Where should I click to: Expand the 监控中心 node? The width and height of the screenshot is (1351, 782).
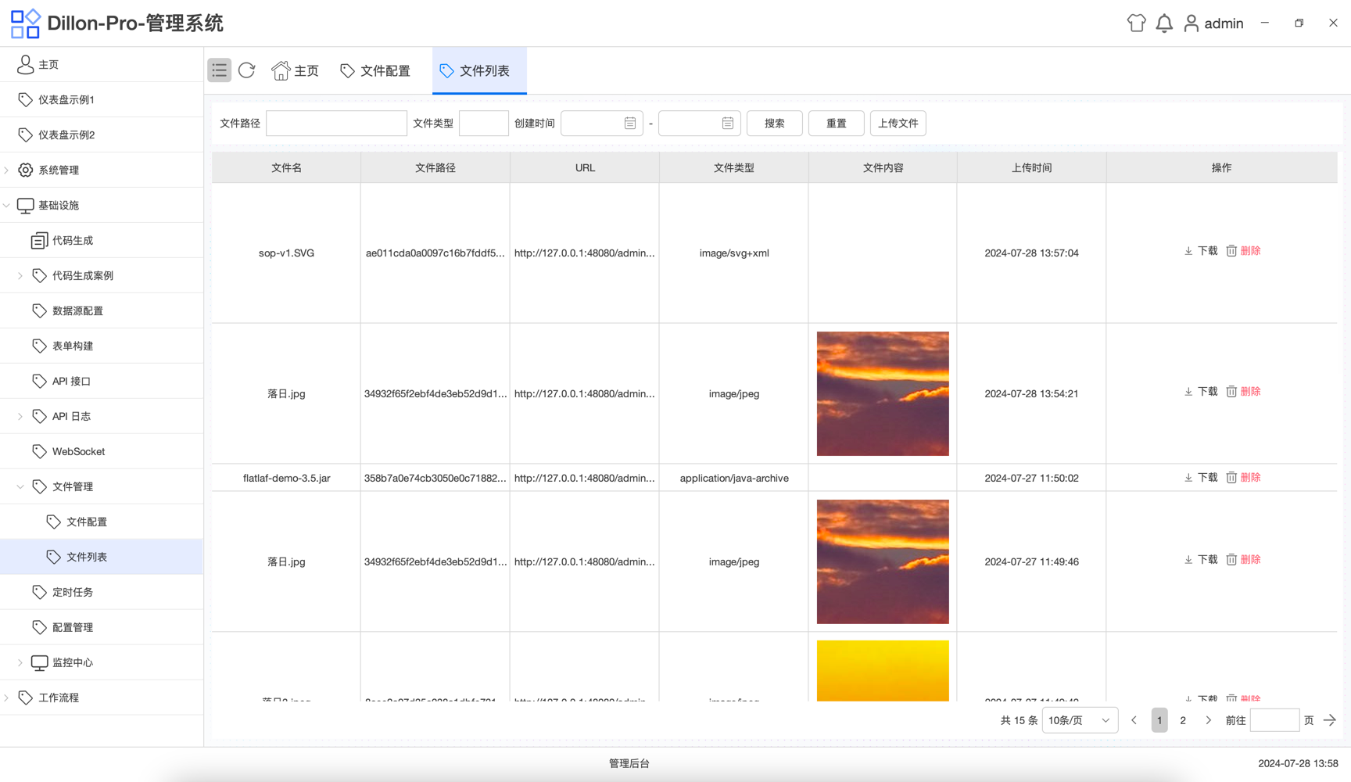click(20, 662)
